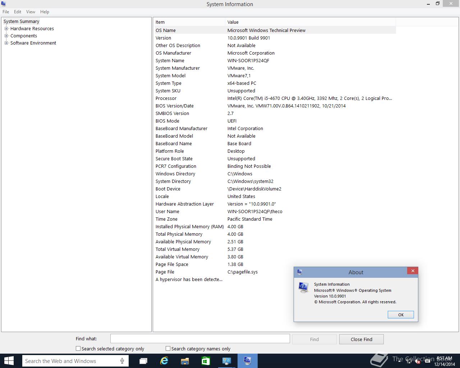The height and width of the screenshot is (368, 460).
Task: Click the Find what input field
Action: 200,339
